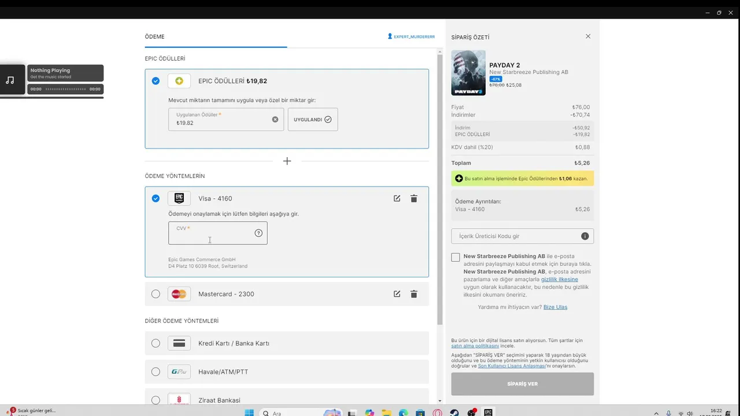Open the Epic Games taskbar icon

point(489,413)
